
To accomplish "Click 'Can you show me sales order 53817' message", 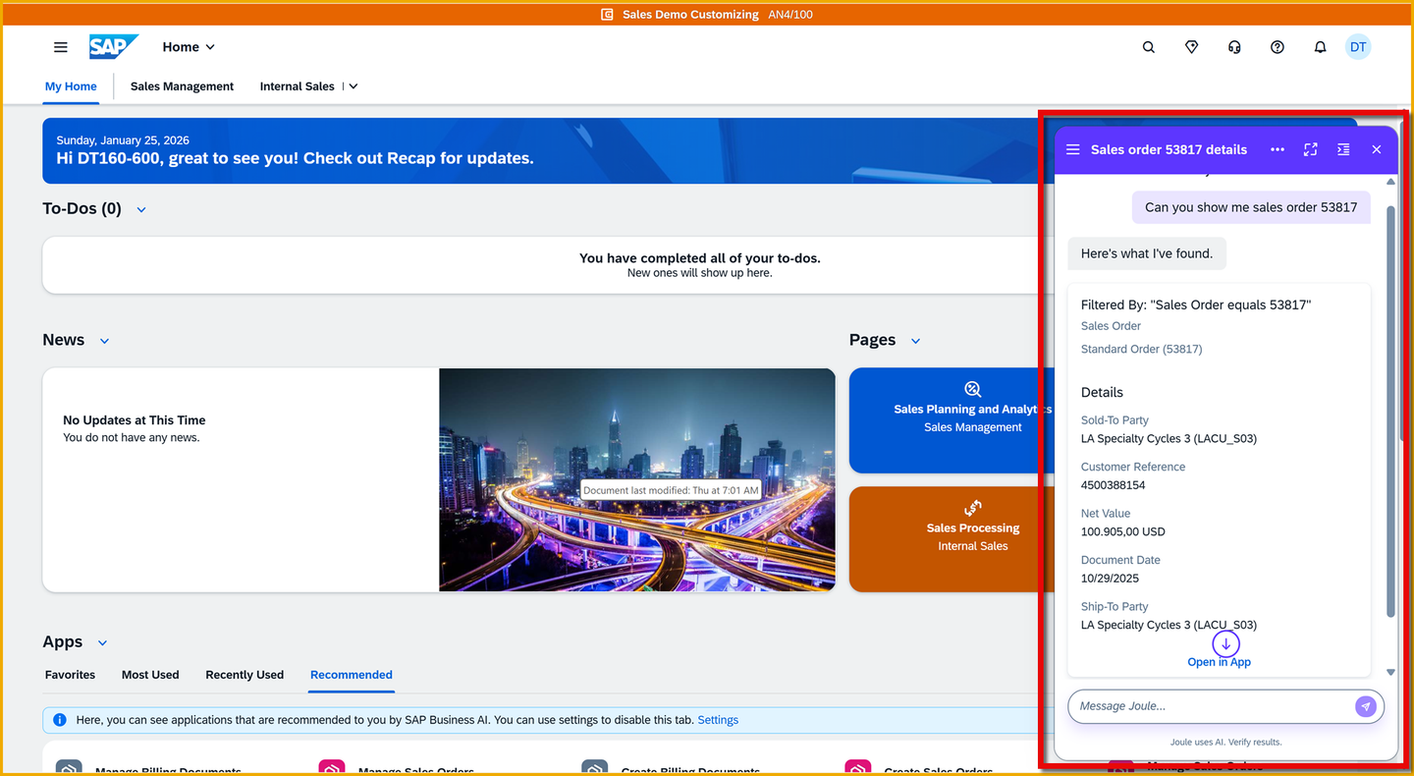I will [x=1251, y=207].
